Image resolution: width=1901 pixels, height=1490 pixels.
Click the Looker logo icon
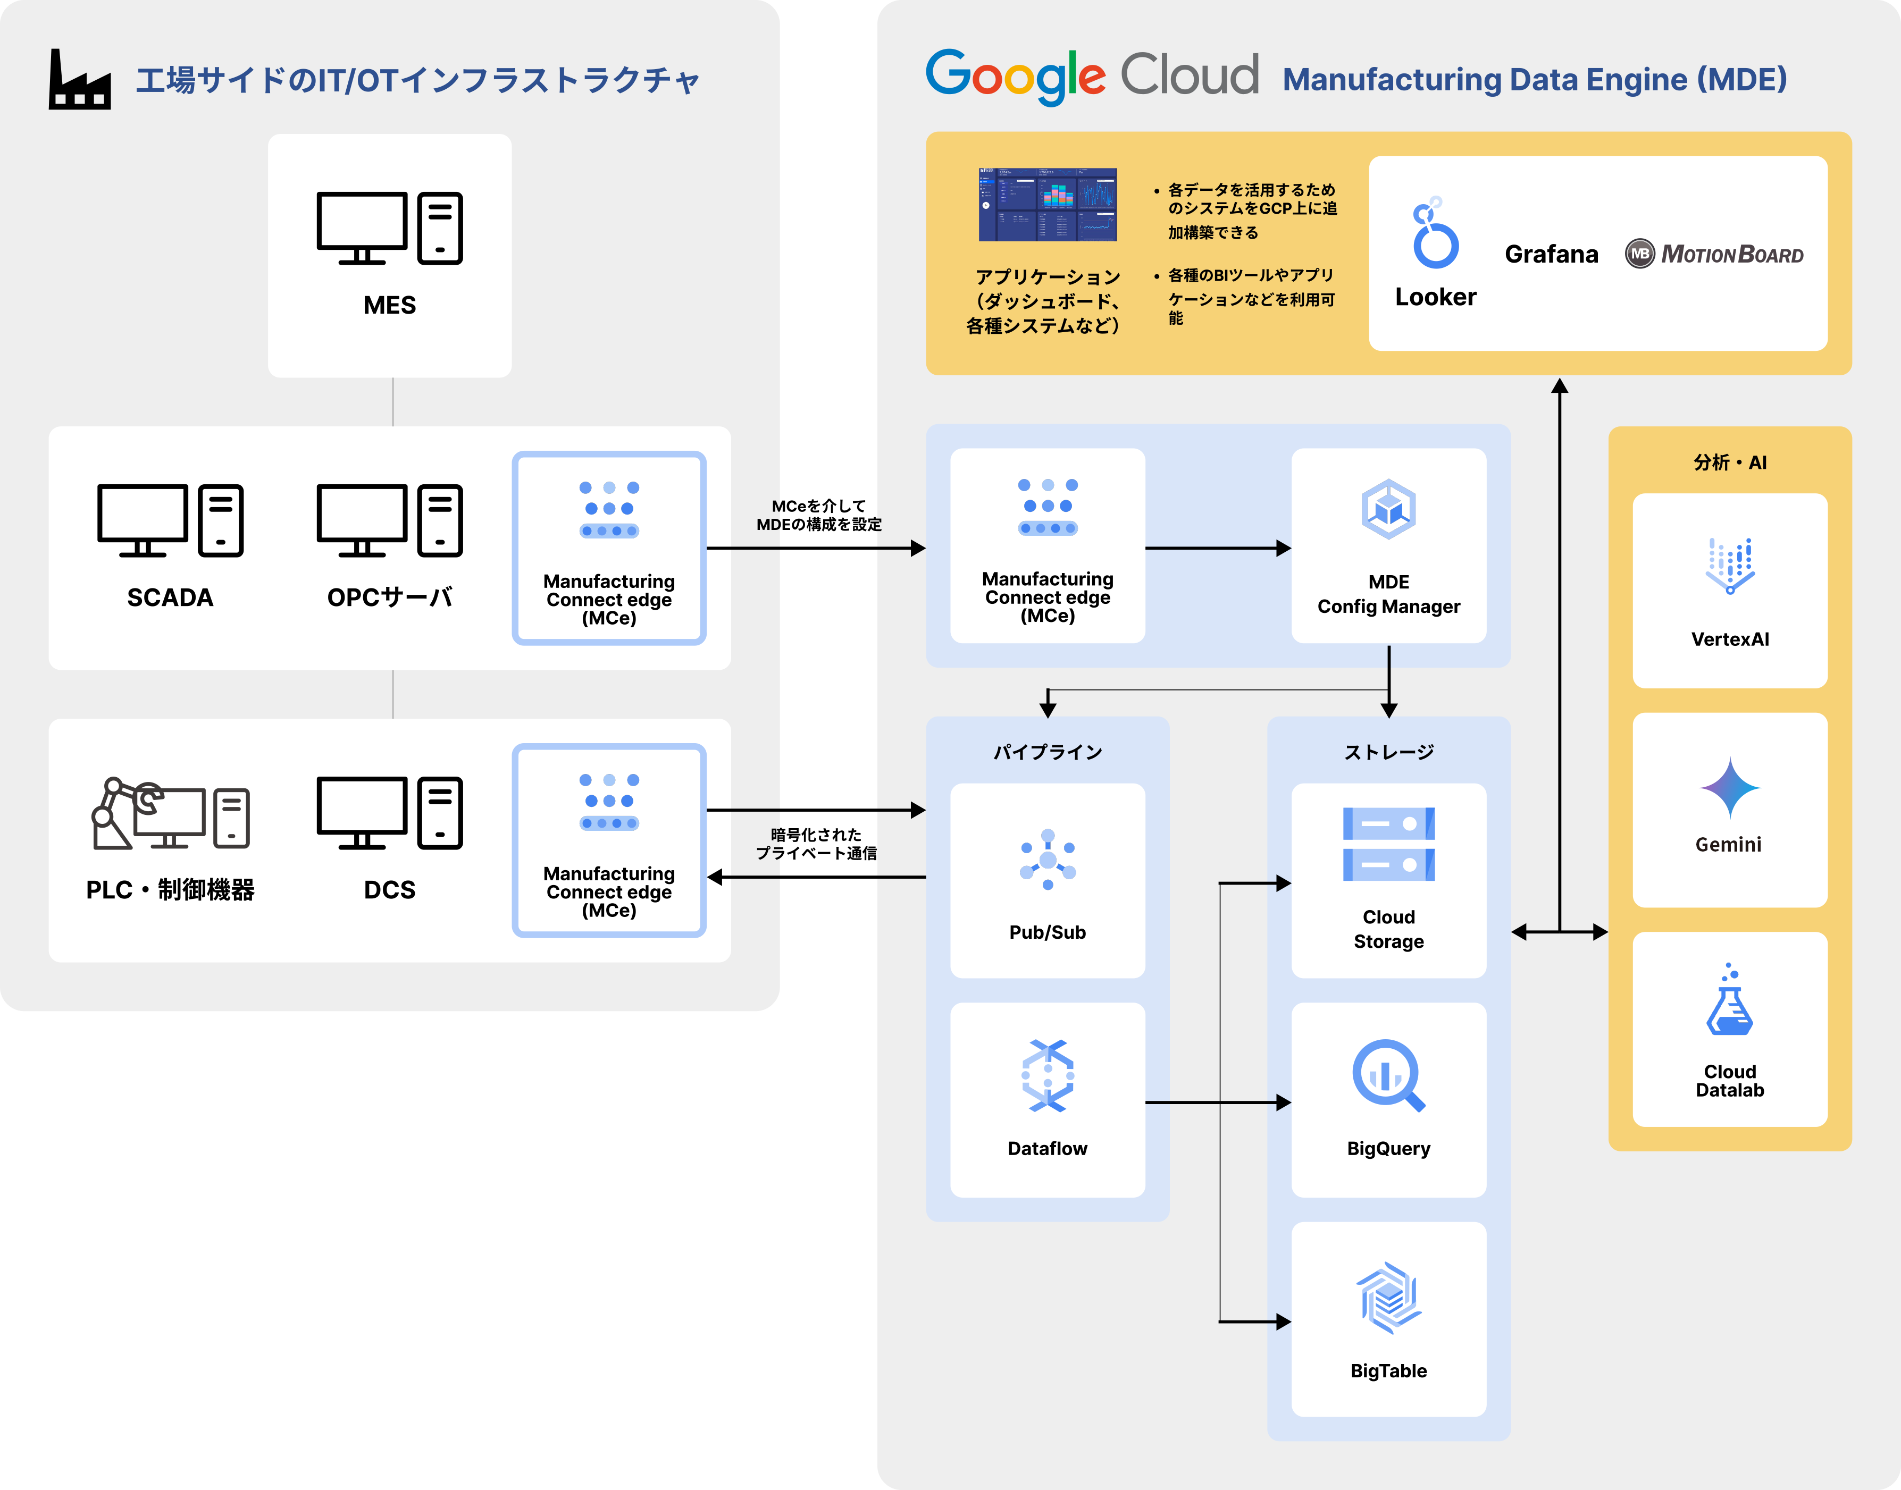[1435, 232]
